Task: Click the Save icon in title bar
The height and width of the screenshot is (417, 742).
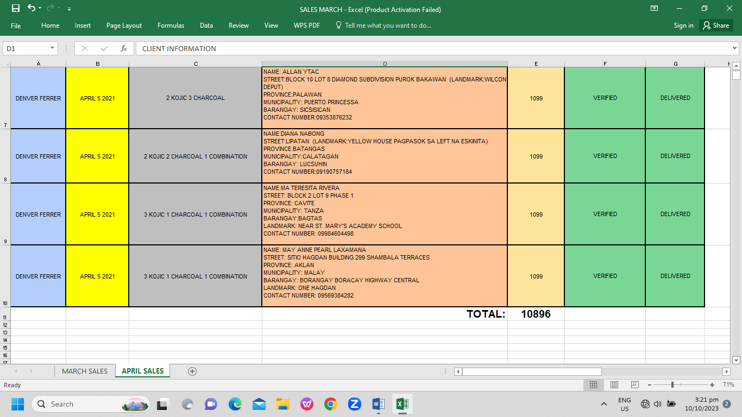Action: pyautogui.click(x=15, y=9)
